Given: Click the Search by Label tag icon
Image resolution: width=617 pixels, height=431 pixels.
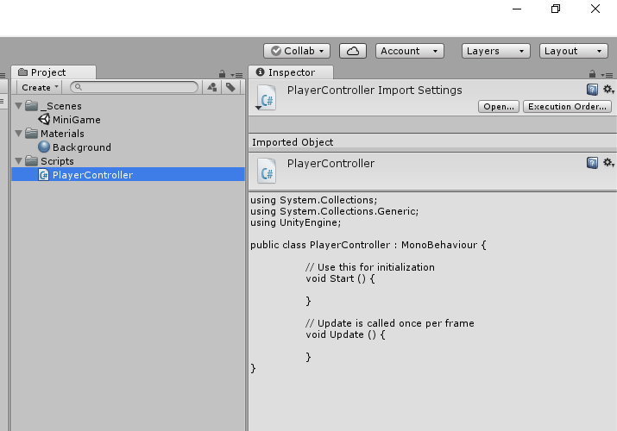Looking at the screenshot, I should [231, 87].
